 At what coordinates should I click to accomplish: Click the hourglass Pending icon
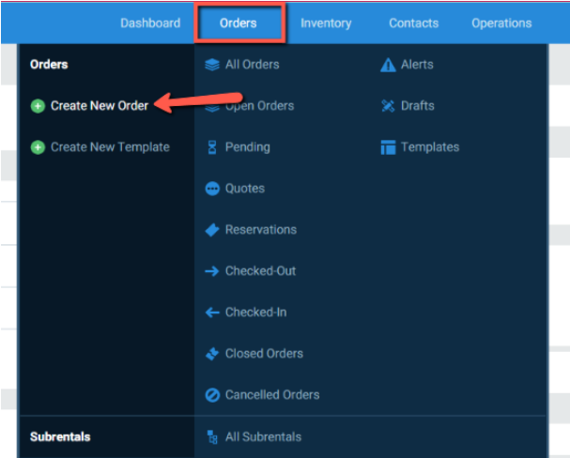pos(212,147)
